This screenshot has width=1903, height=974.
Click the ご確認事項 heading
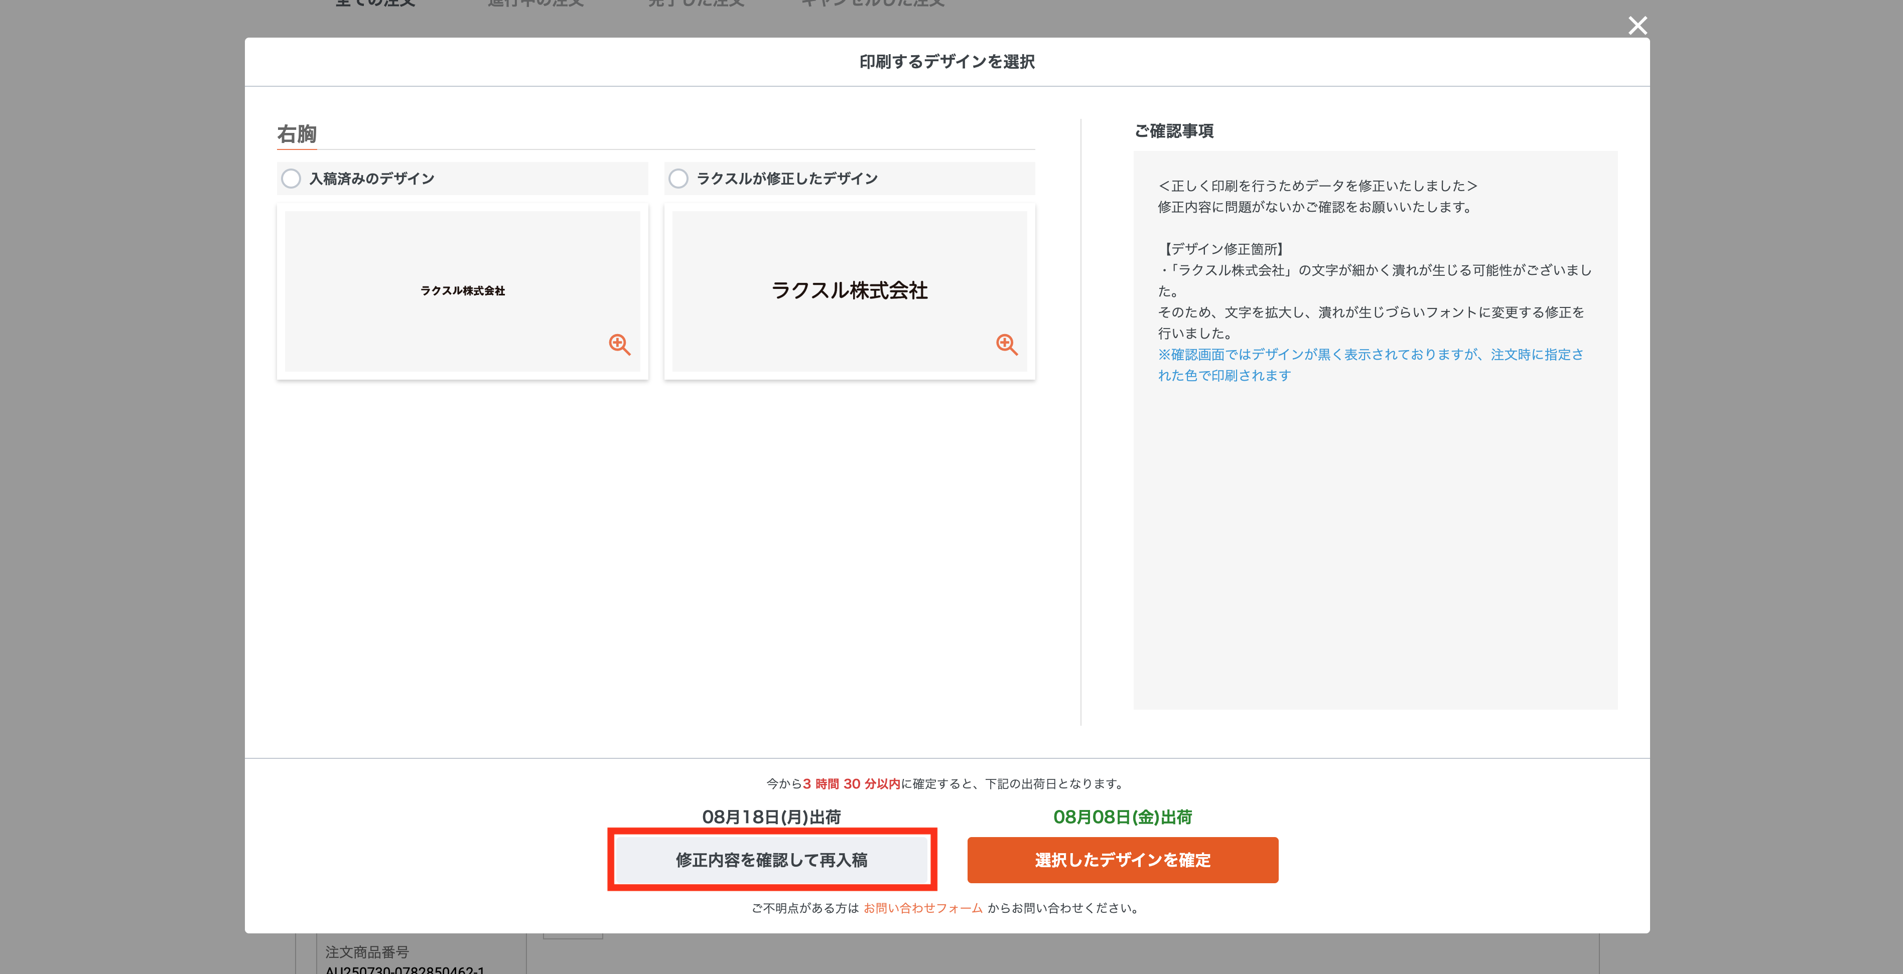point(1174,131)
